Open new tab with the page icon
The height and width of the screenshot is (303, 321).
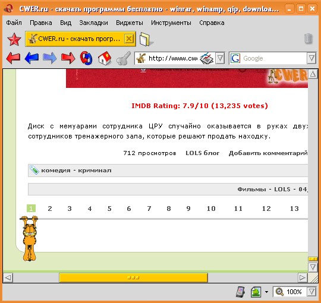coord(146,39)
